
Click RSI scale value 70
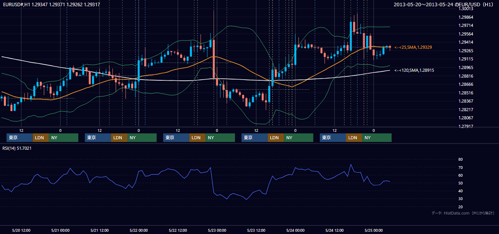461,167
